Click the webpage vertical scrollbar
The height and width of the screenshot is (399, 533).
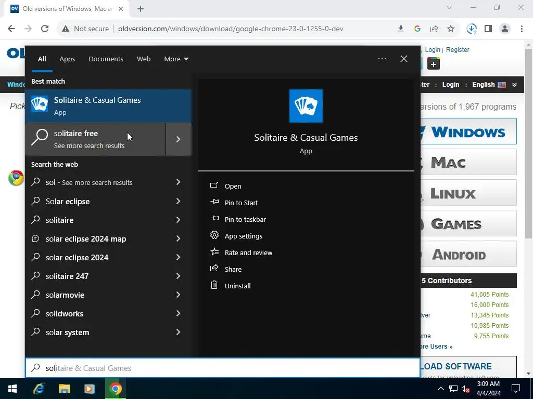(x=528, y=142)
